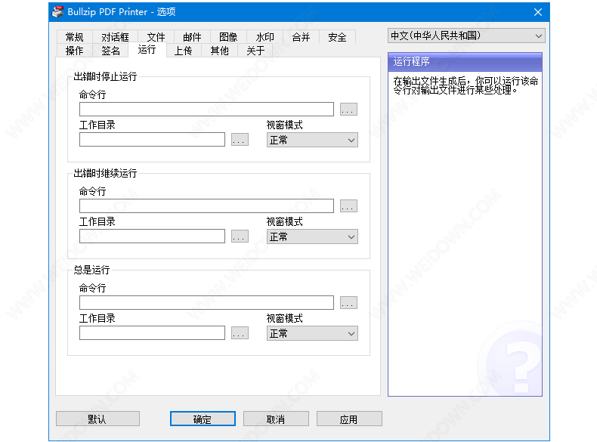This screenshot has height=442, width=597.
Task: Click the 运行程序 help panel header
Action: coord(465,62)
